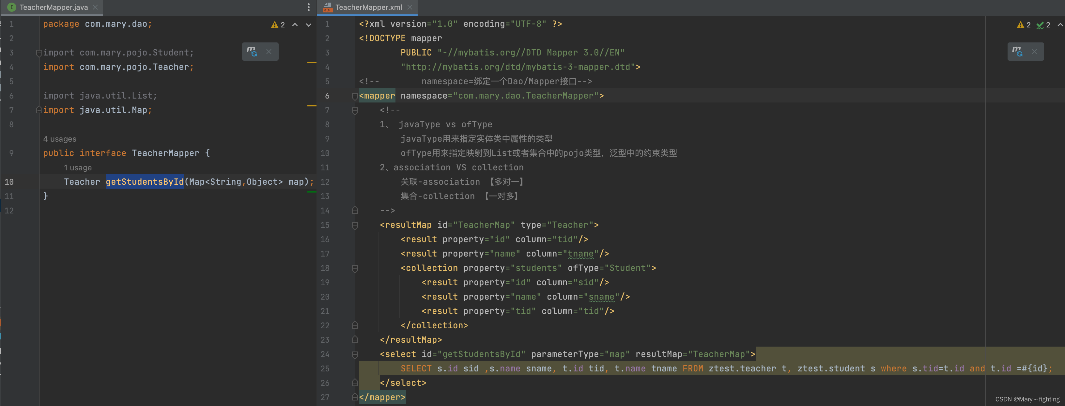Click the fold end marker at line 22
The height and width of the screenshot is (406, 1065).
[x=355, y=326]
